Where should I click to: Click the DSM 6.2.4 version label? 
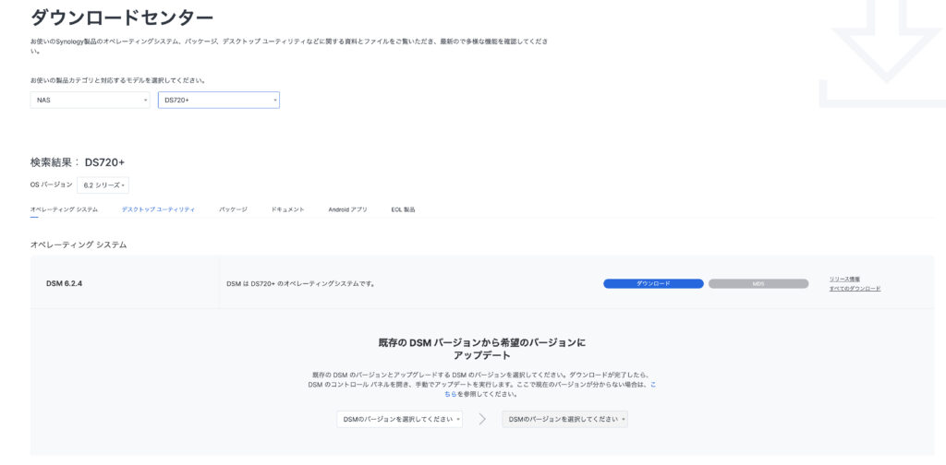click(64, 283)
